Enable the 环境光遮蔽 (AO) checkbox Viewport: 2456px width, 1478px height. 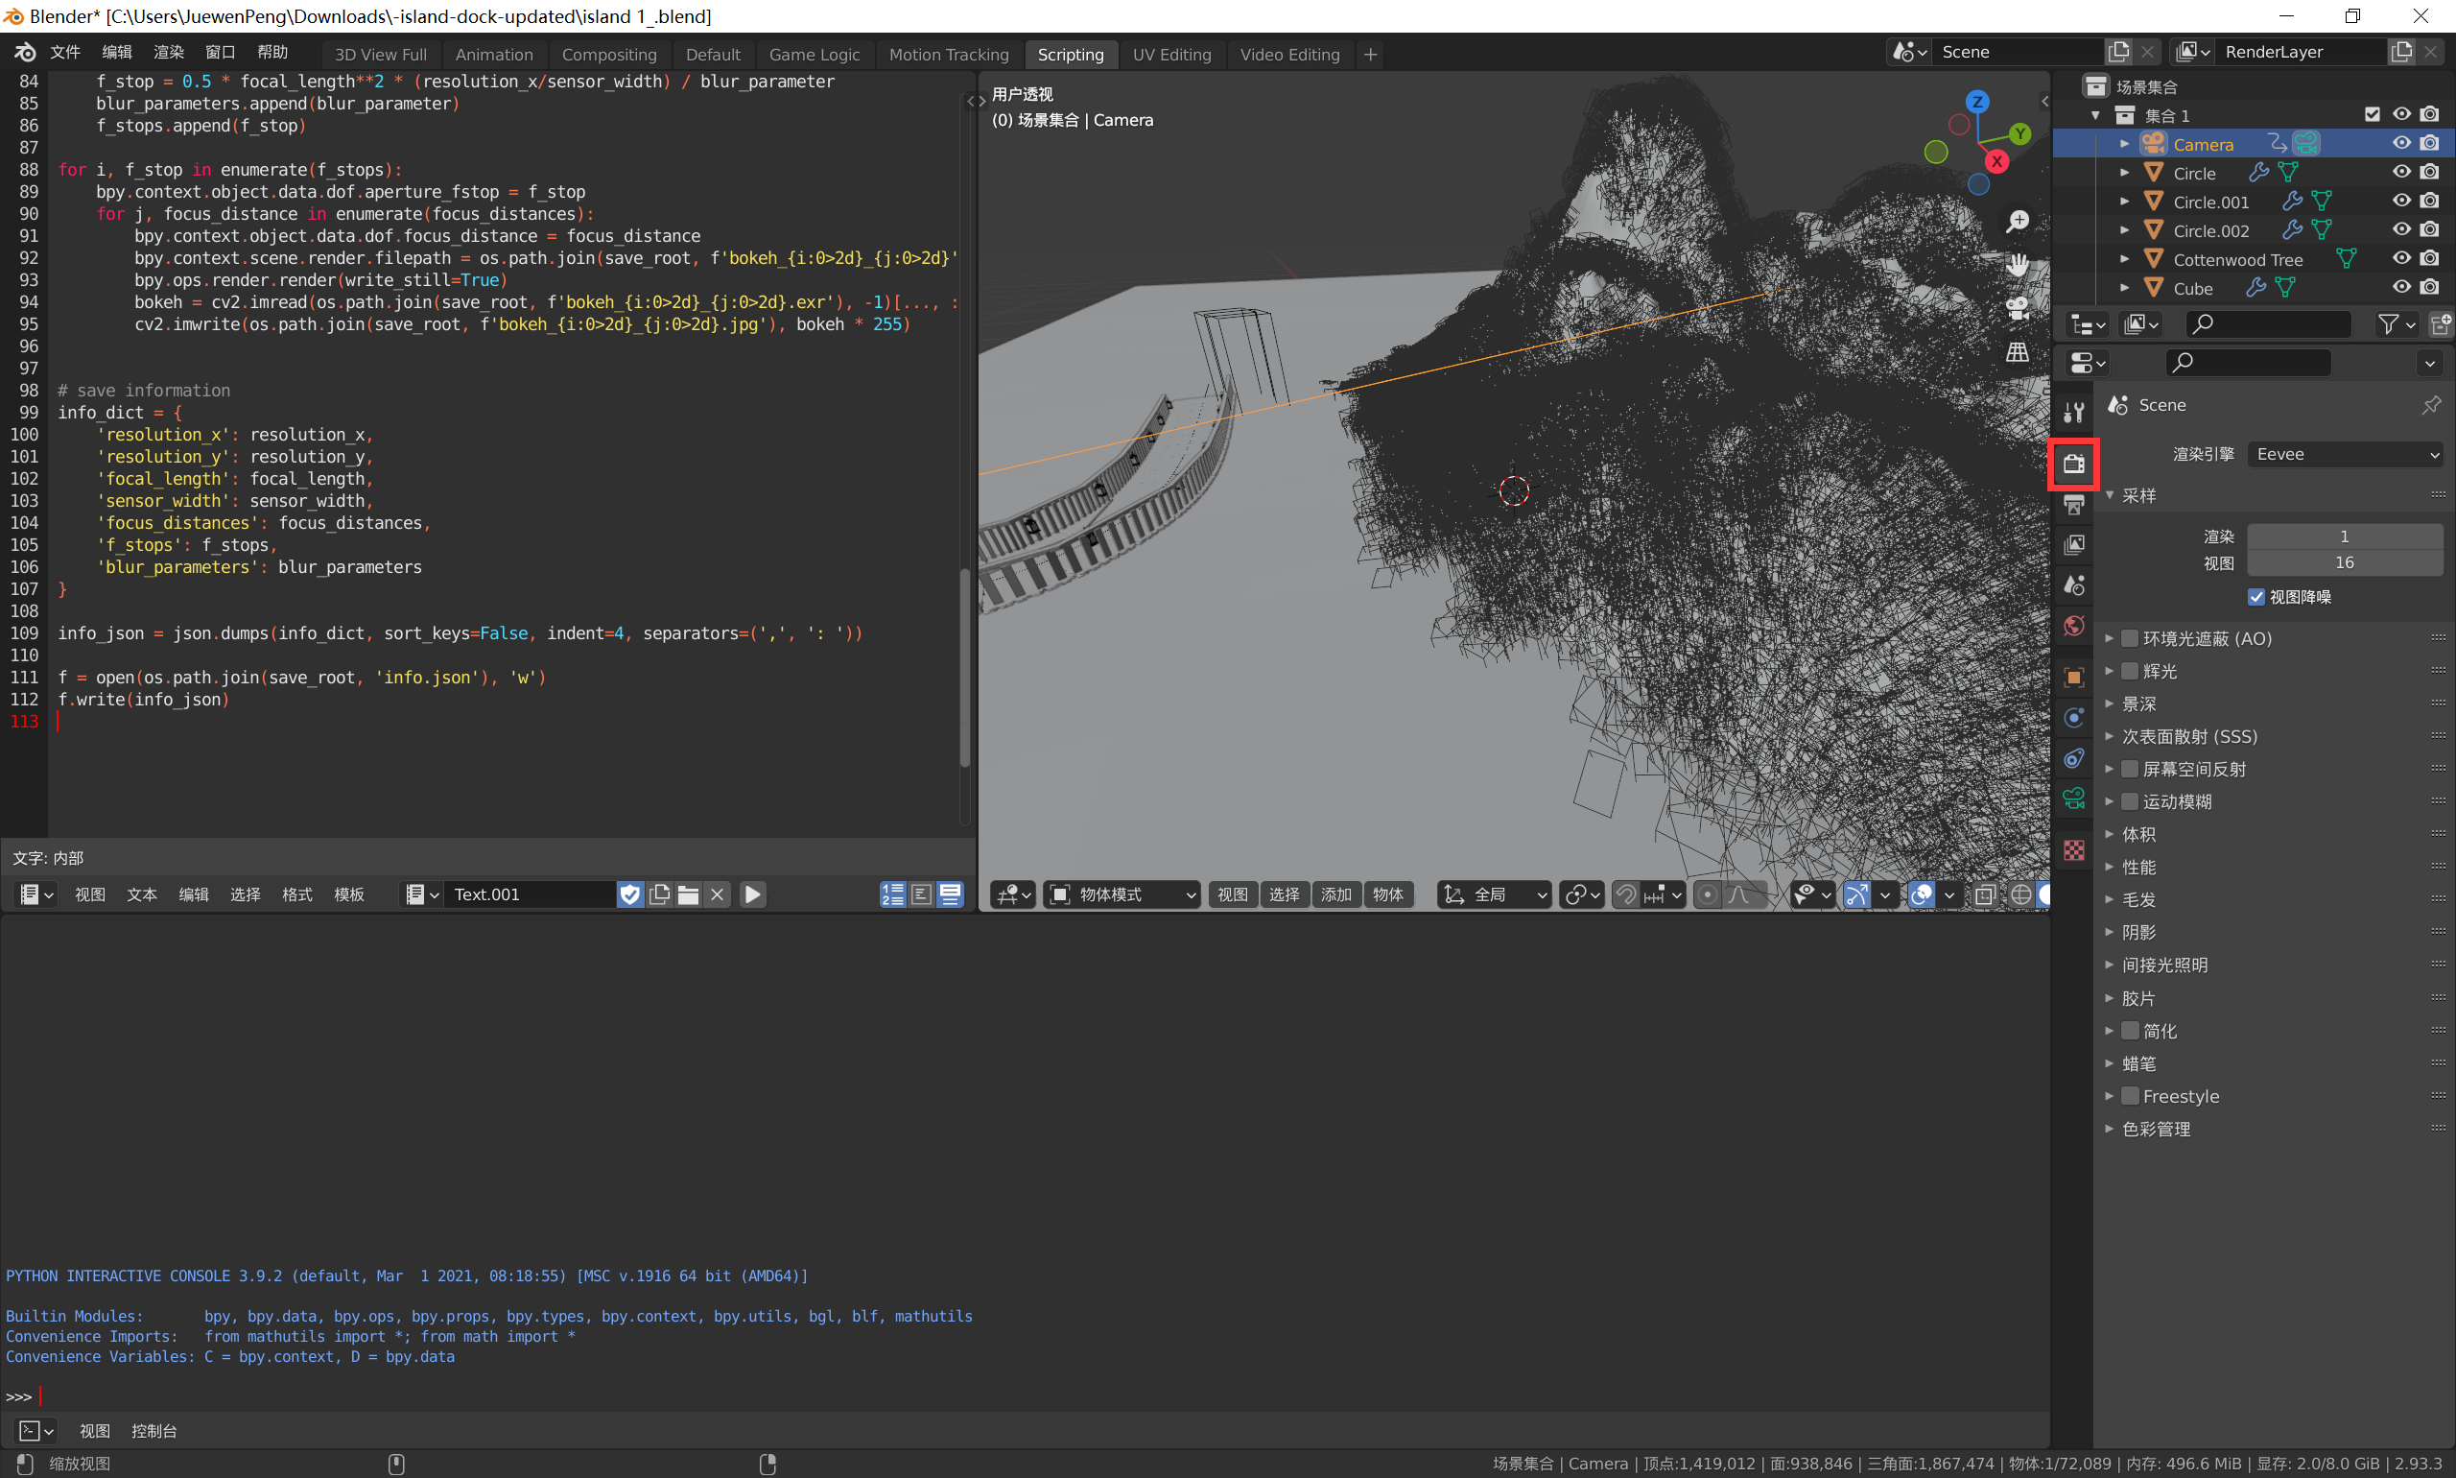(x=2131, y=638)
